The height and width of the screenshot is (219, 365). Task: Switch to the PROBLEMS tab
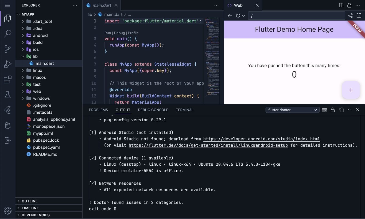(98, 110)
